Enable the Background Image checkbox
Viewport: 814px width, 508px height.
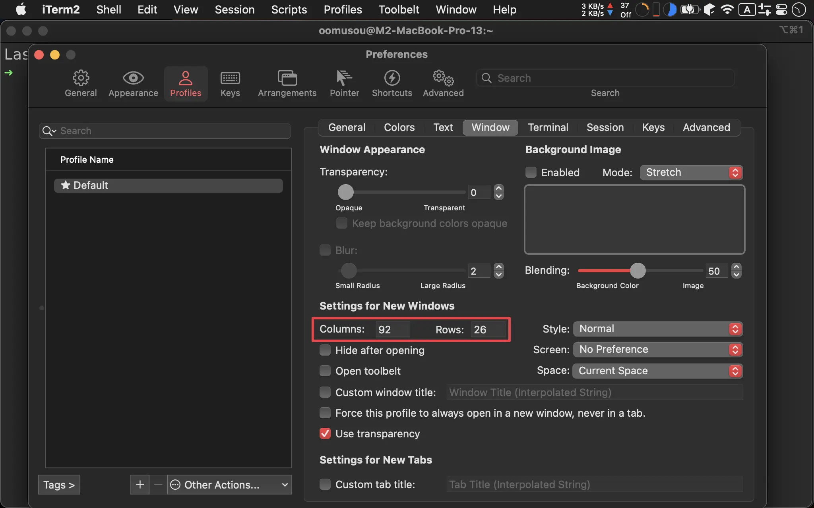pos(530,172)
